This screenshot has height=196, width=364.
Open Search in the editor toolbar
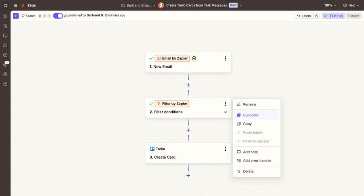(x=28, y=16)
